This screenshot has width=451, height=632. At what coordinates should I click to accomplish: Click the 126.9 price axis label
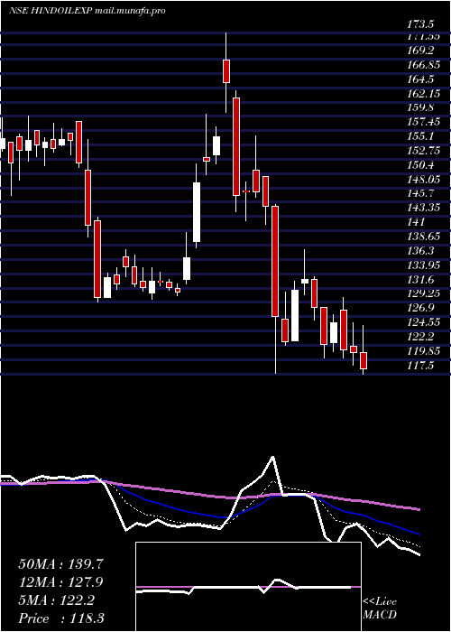(420, 307)
